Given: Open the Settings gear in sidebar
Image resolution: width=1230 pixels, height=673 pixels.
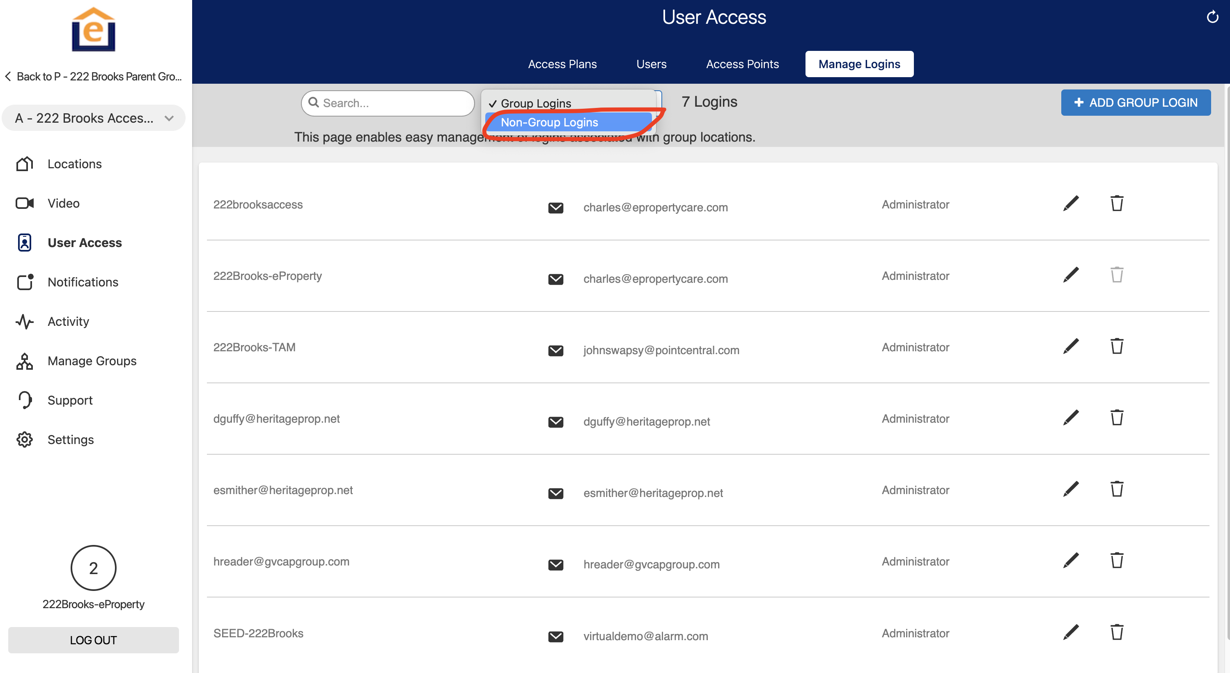Looking at the screenshot, I should (x=25, y=440).
